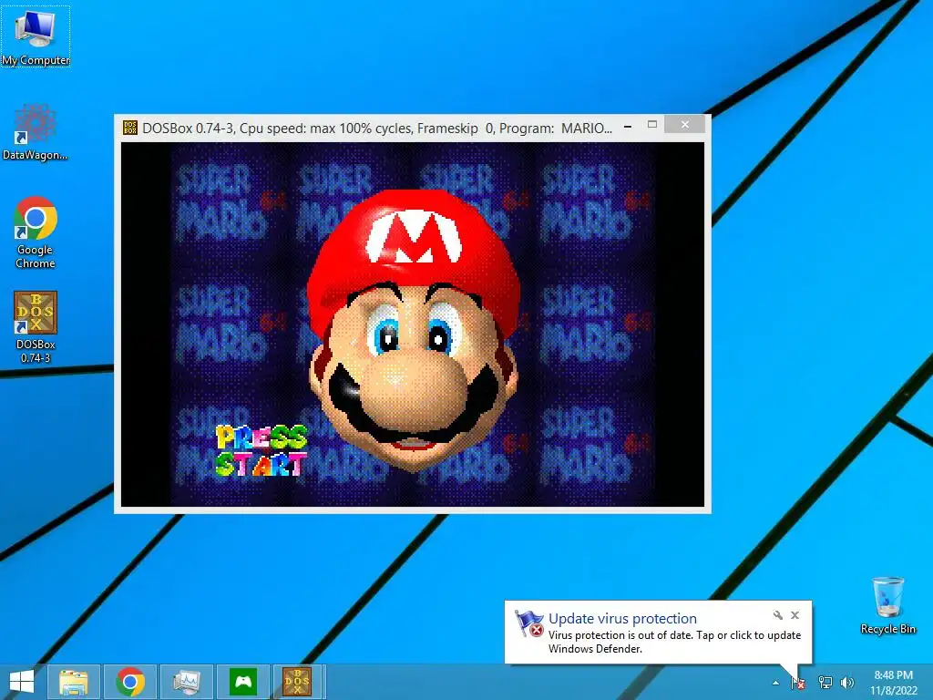Screen dimensions: 933x700
Task: Launch Chrome from the taskbar
Action: (x=130, y=682)
